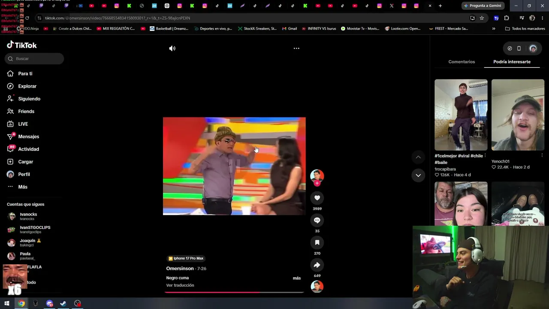This screenshot has height=309, width=549.
Task: Click the Buscar search field
Action: tap(34, 59)
